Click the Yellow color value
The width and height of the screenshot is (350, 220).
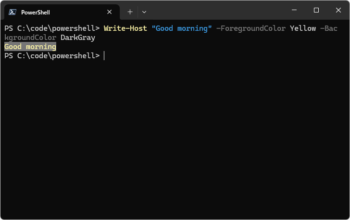click(x=302, y=28)
